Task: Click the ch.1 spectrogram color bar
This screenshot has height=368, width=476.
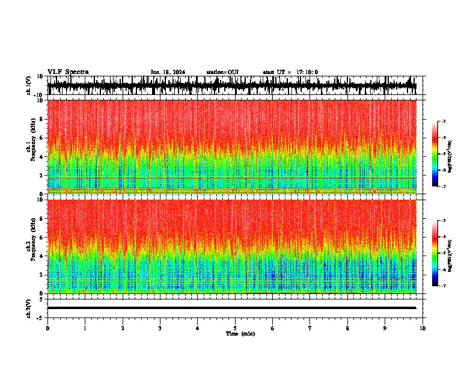Action: pos(435,154)
